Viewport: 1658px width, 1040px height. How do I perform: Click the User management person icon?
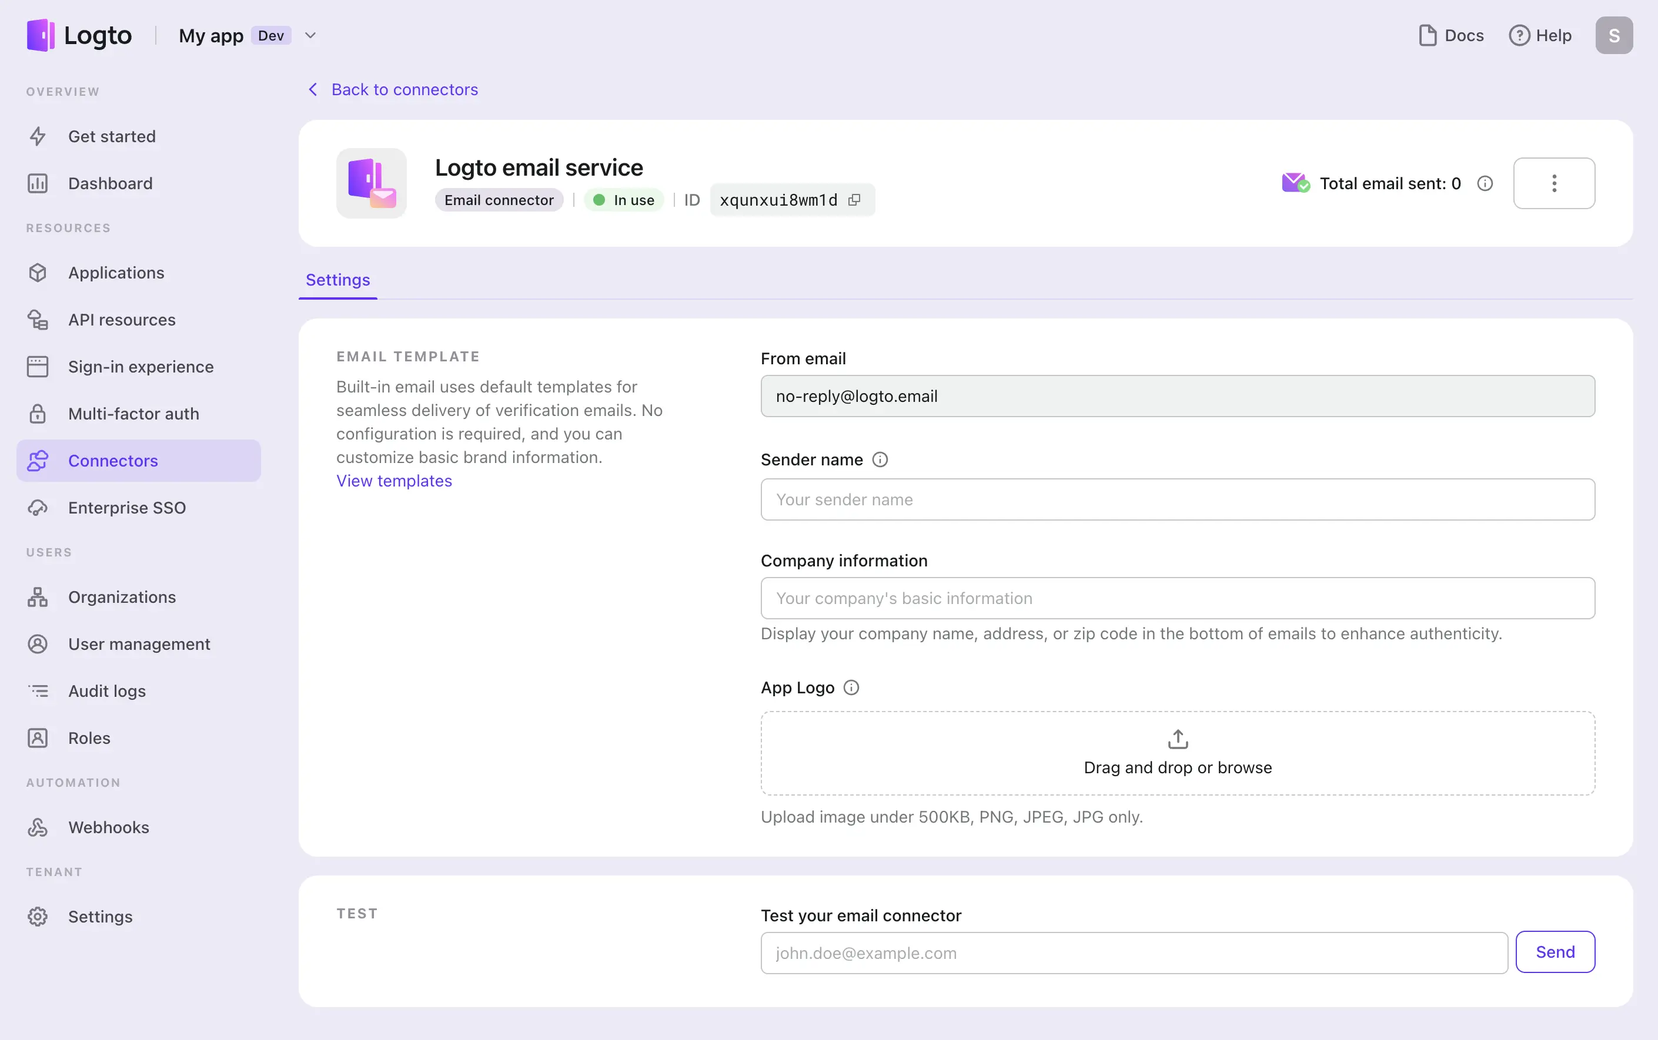(x=38, y=645)
